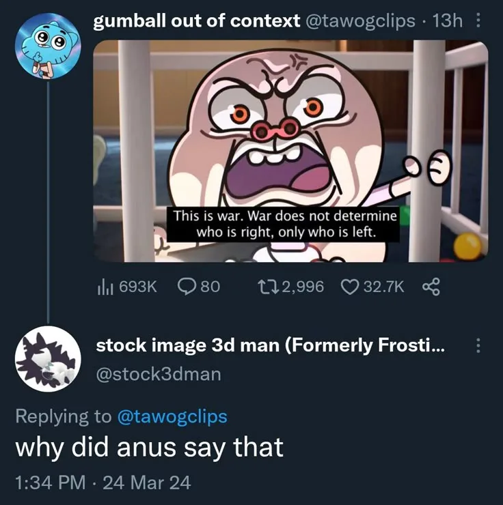
Task: Open the @tawogclips handle in tweet header
Action: coord(360,21)
